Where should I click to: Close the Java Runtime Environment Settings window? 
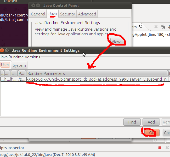(x=2, y=50)
